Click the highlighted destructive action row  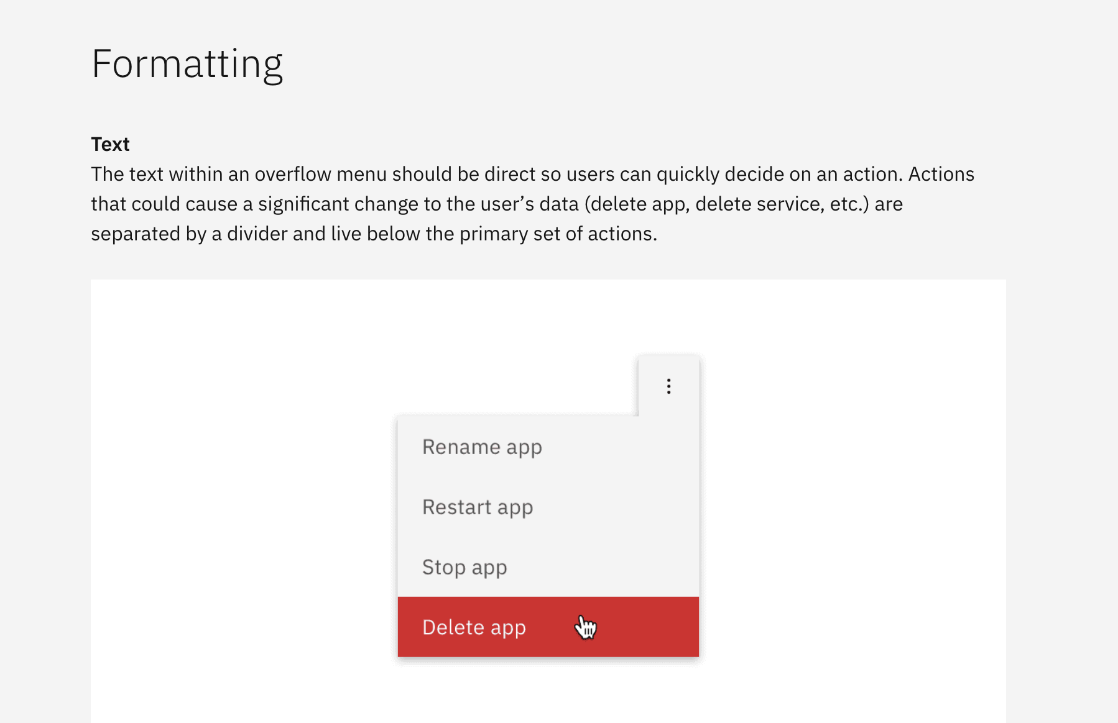pos(547,627)
